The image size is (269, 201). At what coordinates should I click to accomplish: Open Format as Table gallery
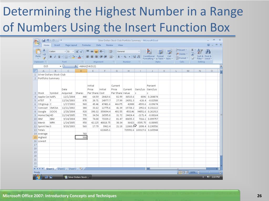click(160, 54)
